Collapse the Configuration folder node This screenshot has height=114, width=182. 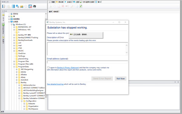(22, 101)
